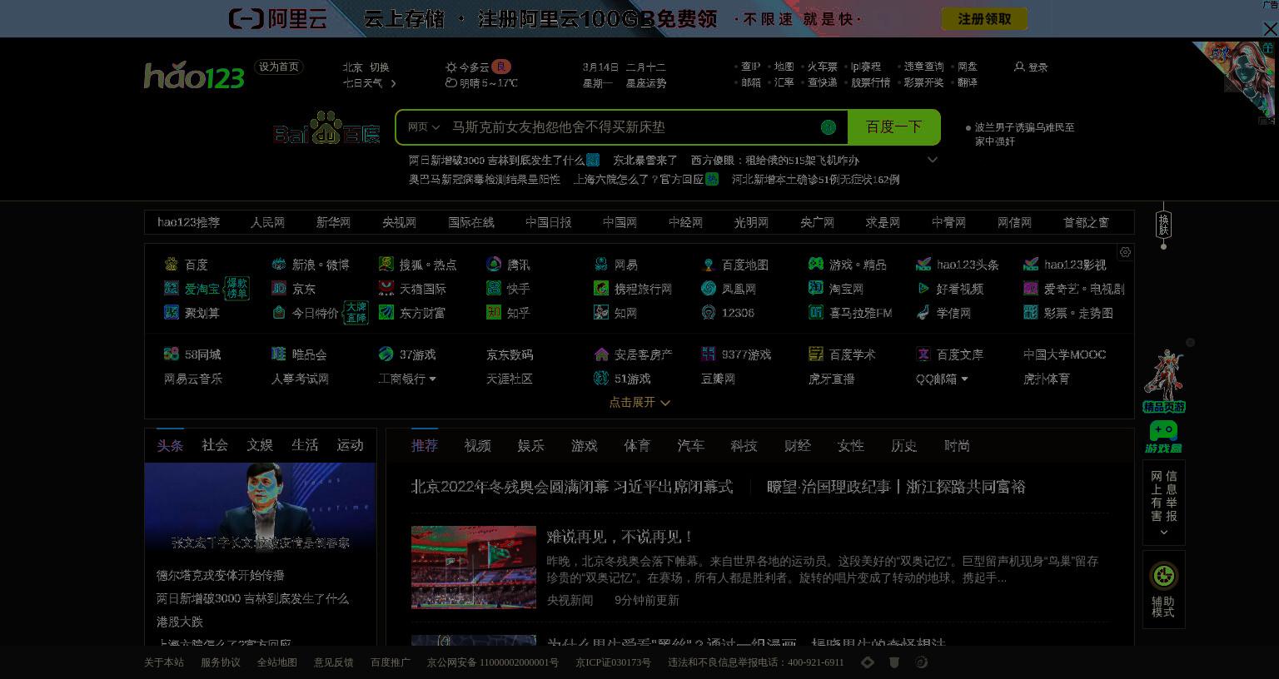Open the 12306 railway icon
Screen dimensions: 1279x679
[x=708, y=313]
